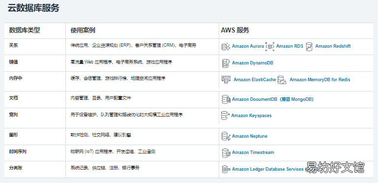
Task: Click the Amazon DynamoDB service icon
Action: [x=226, y=63]
